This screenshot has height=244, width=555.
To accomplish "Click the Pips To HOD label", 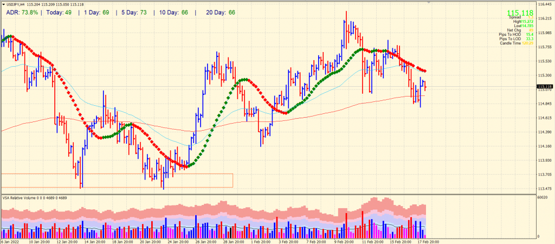I will coord(509,34).
